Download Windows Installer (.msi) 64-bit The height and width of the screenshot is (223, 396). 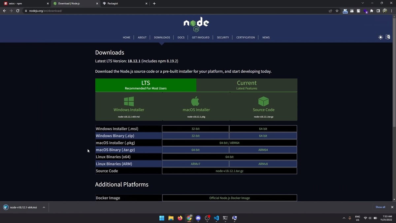point(263,129)
